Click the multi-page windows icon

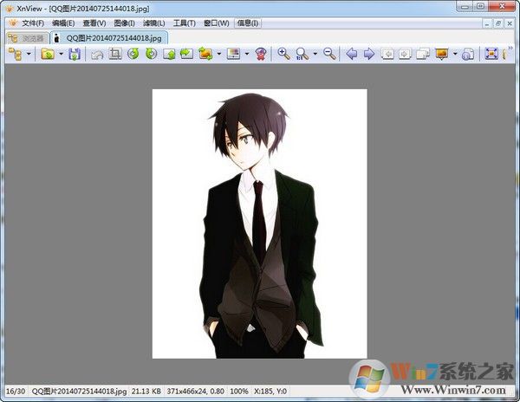pos(423,54)
